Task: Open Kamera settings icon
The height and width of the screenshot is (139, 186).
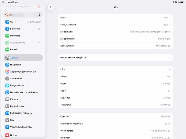Action: [7, 99]
